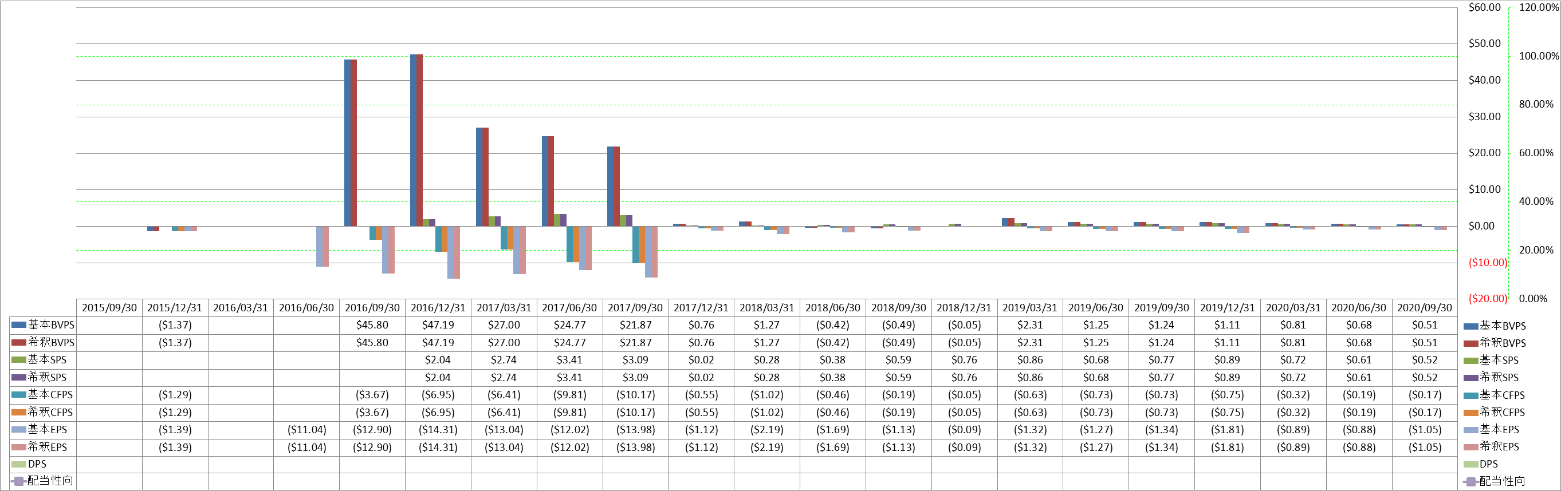Select the 2018/03/31 column header

[766, 307]
